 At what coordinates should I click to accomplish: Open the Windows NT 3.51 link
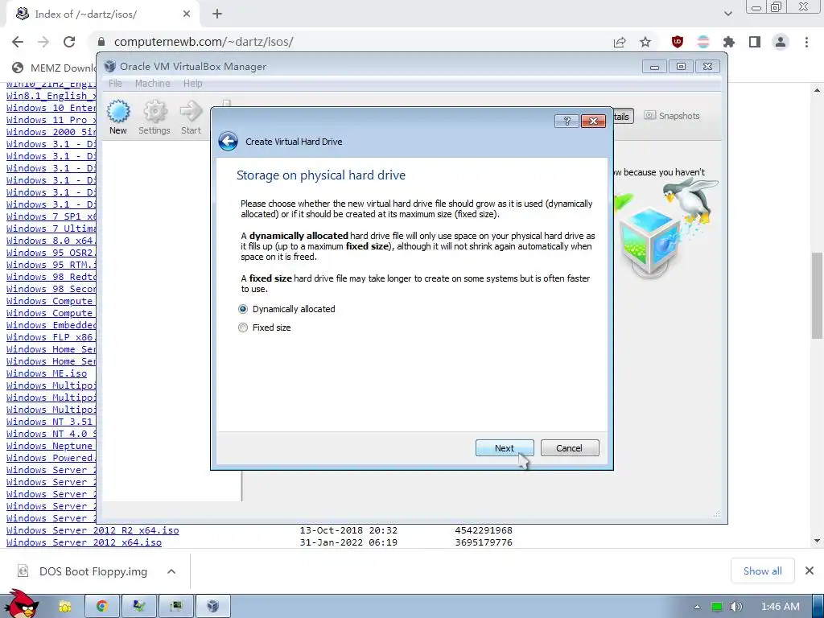[x=51, y=422]
